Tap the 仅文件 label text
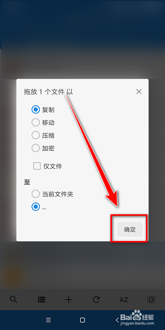165x330 pixels. coord(53,166)
